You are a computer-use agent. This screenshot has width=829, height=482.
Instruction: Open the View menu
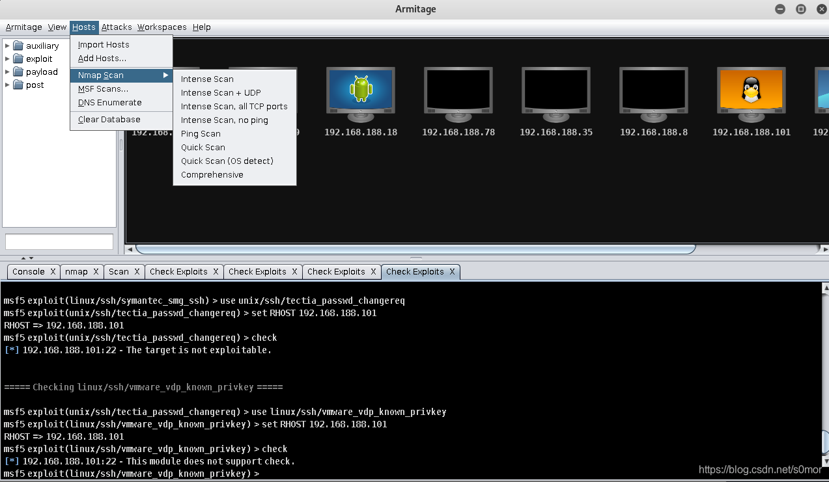click(57, 27)
